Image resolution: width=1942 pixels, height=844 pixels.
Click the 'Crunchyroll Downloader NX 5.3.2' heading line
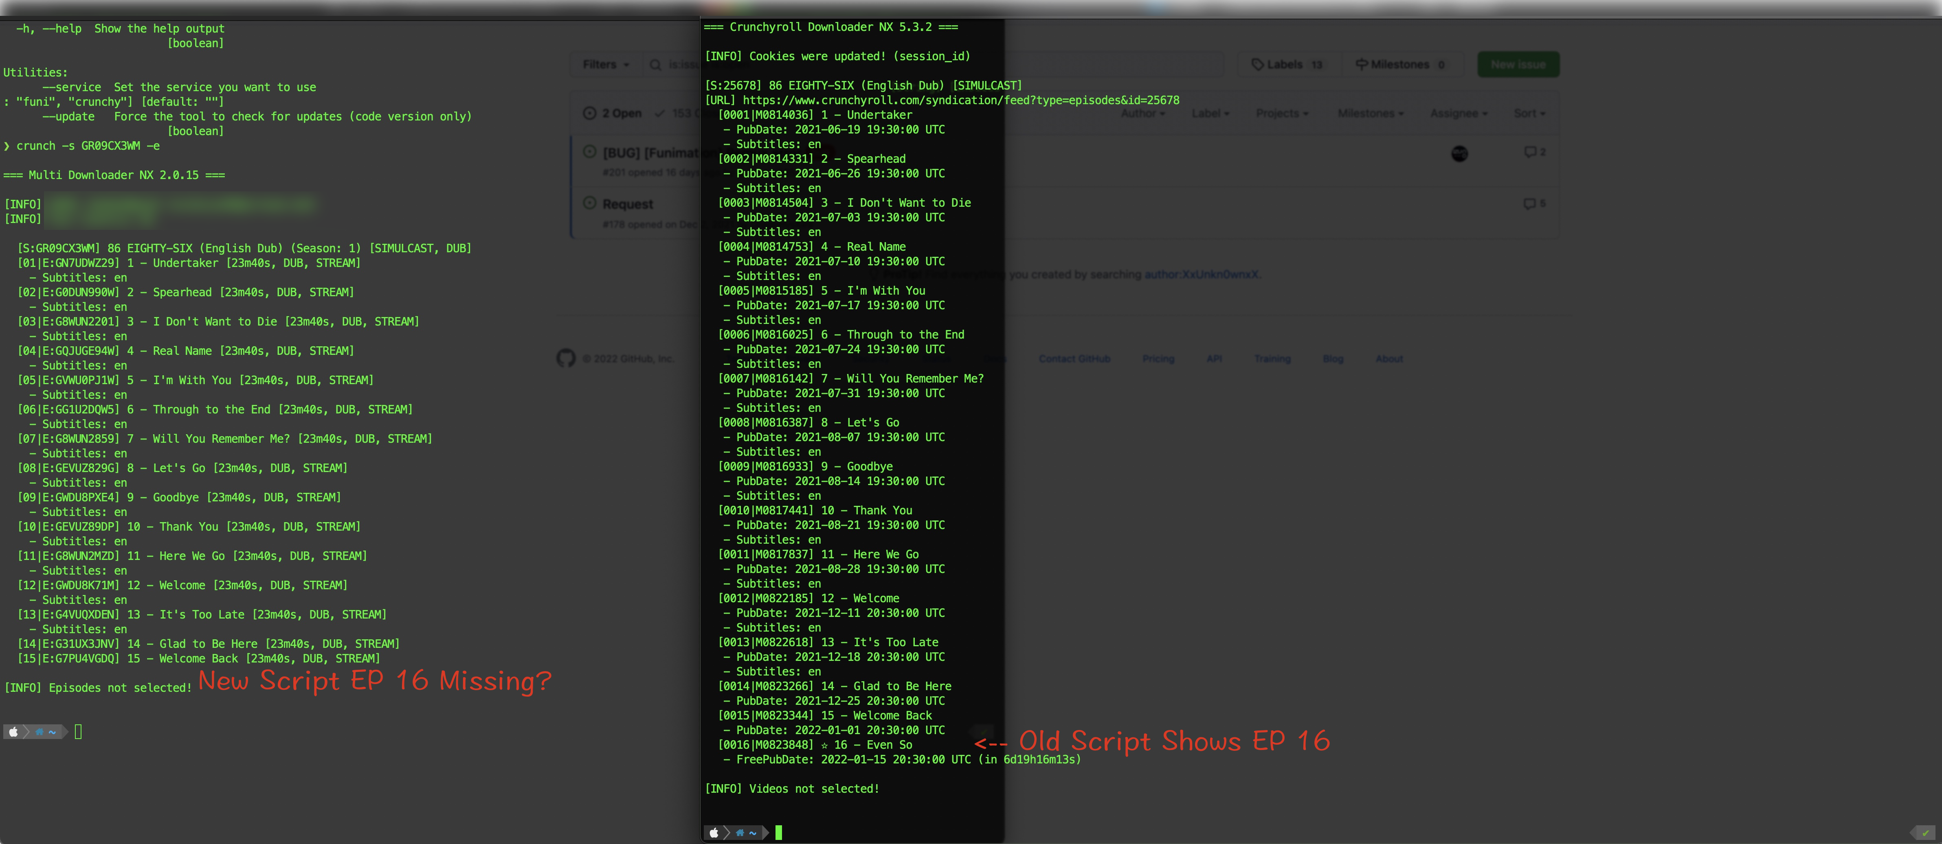(831, 27)
